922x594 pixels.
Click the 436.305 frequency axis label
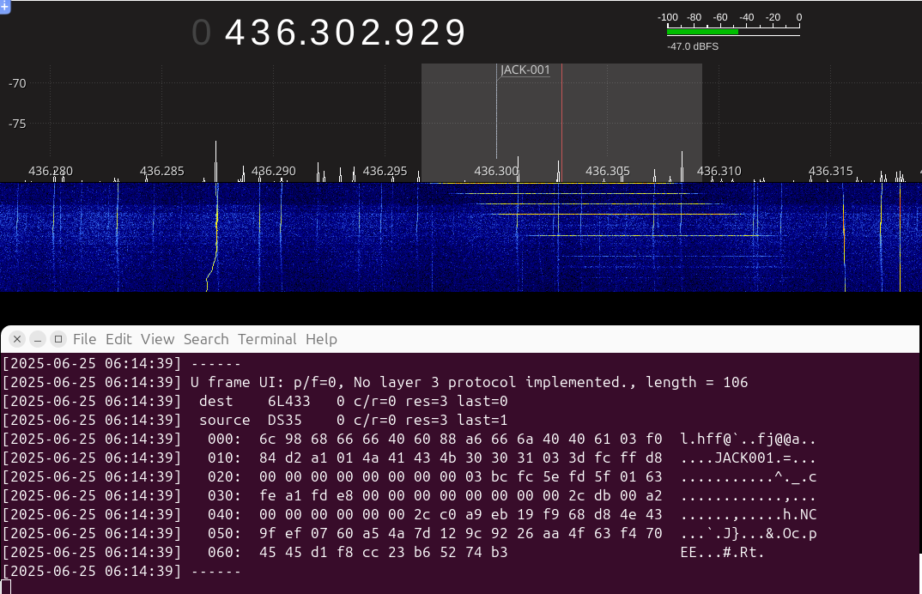pyautogui.click(x=608, y=171)
